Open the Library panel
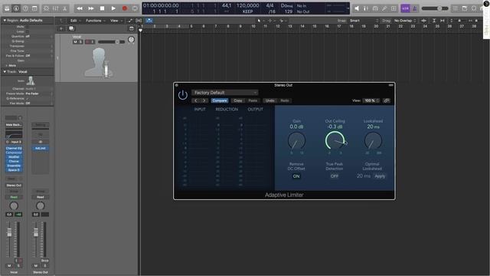 tap(7, 8)
